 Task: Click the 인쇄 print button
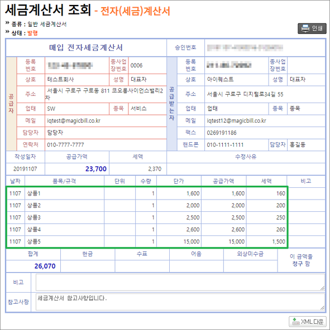[x=312, y=28]
